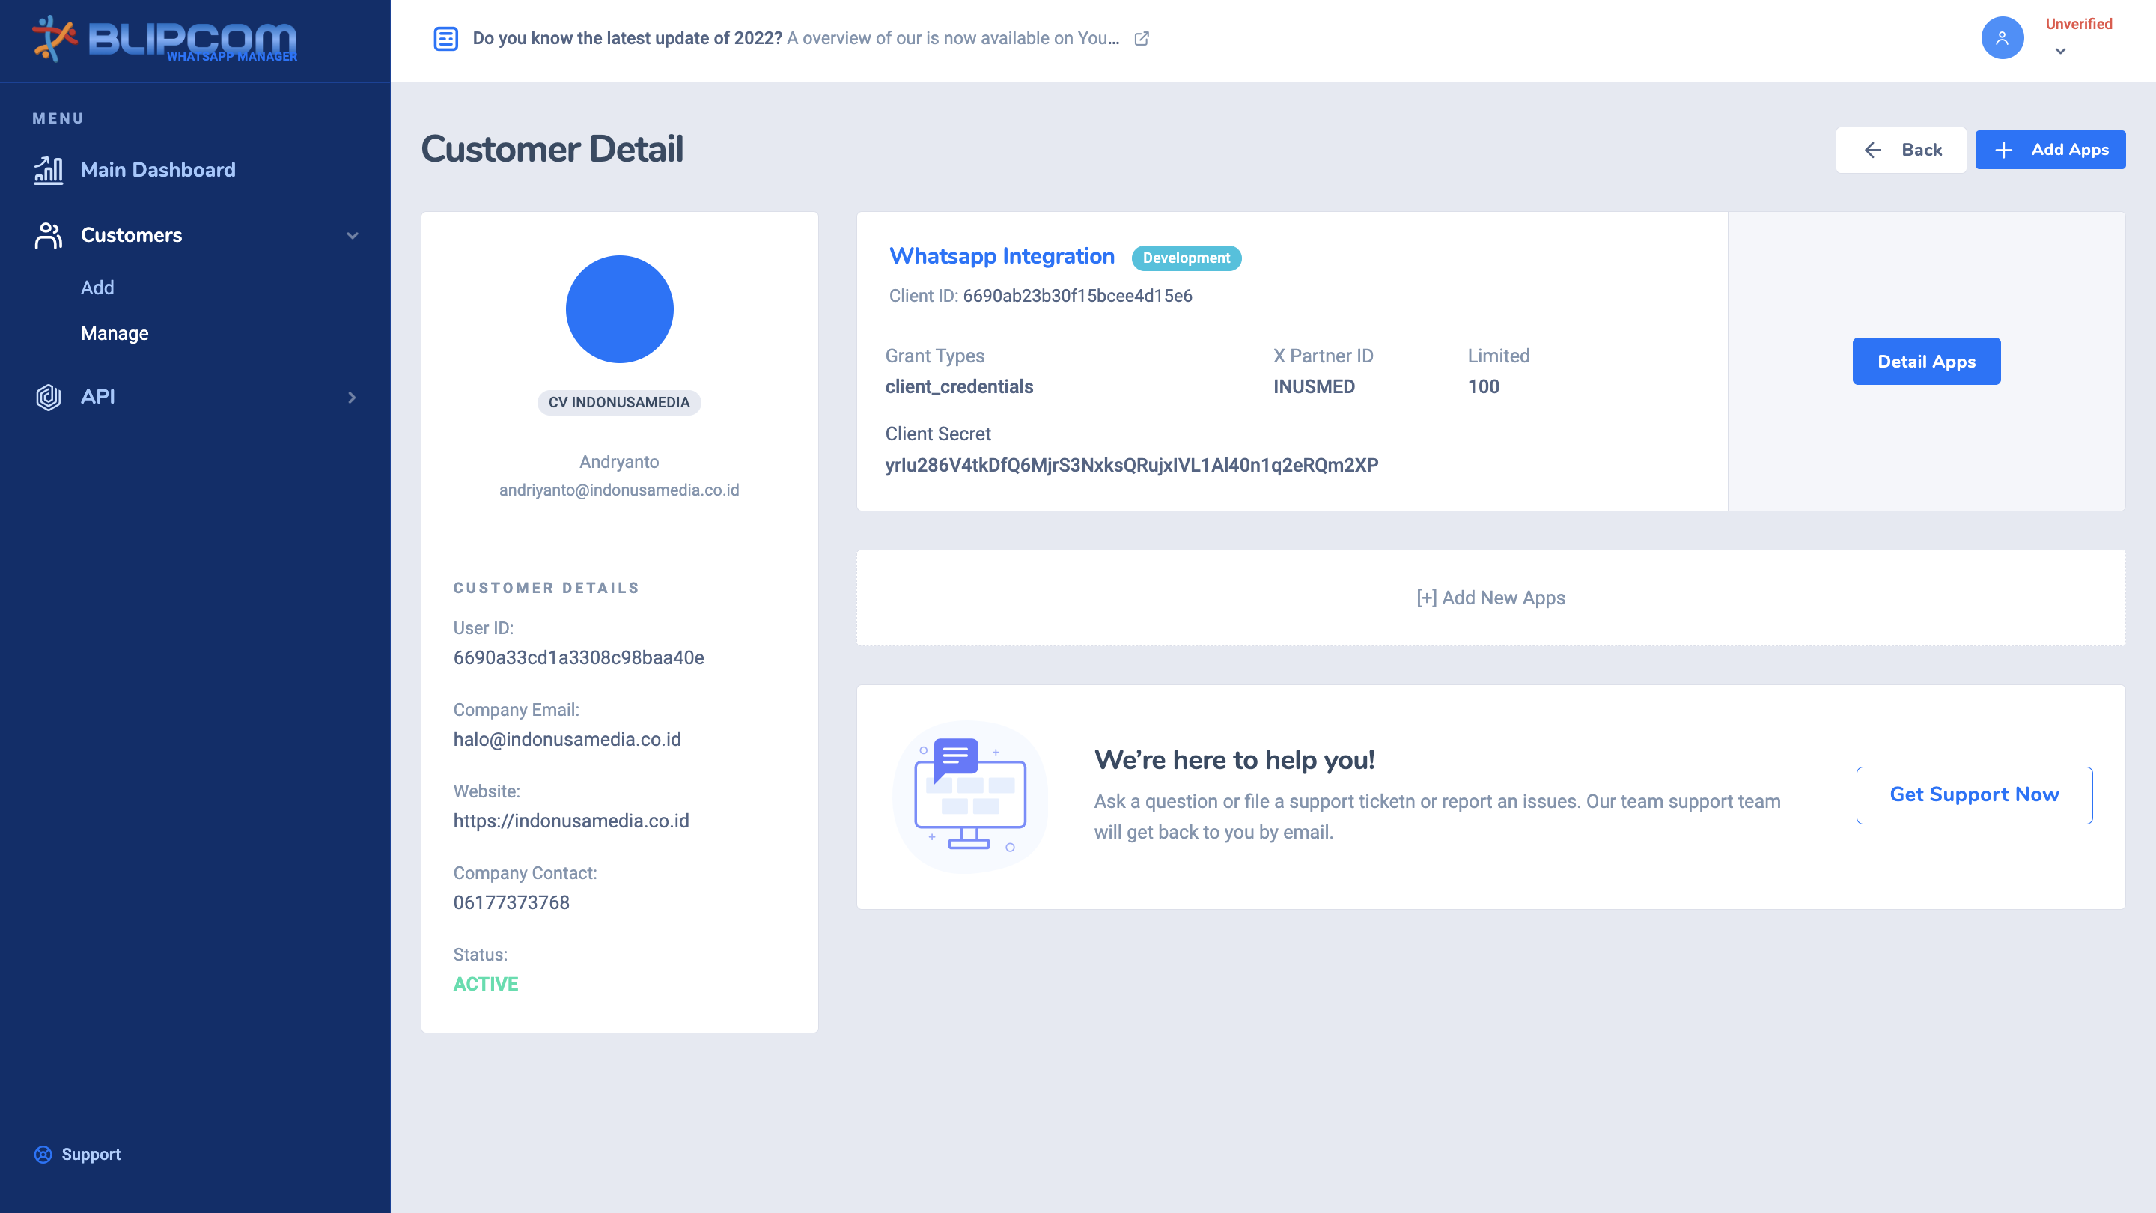Click the Detail Apps button
The height and width of the screenshot is (1213, 2156).
click(x=1926, y=362)
